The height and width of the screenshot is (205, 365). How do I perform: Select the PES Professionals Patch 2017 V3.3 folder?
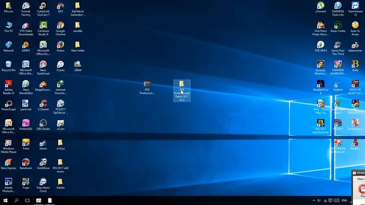click(x=182, y=91)
